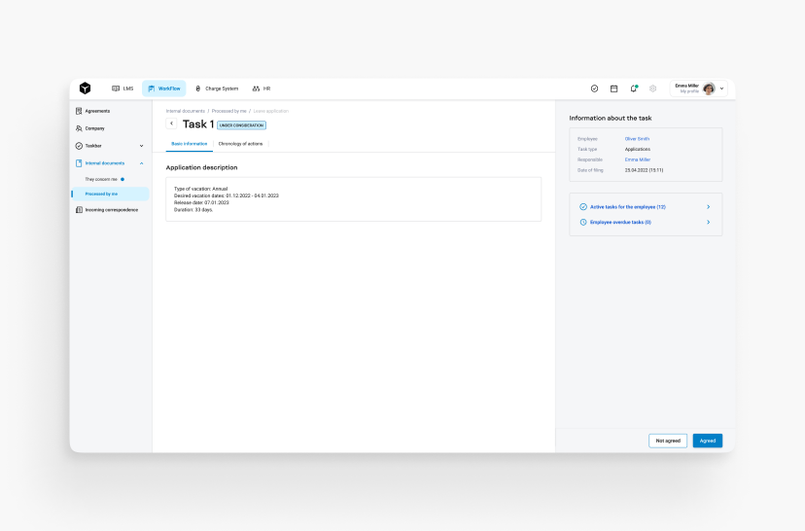The image size is (805, 531).
Task: Click Emma Miller's profile avatar
Action: [x=709, y=88]
